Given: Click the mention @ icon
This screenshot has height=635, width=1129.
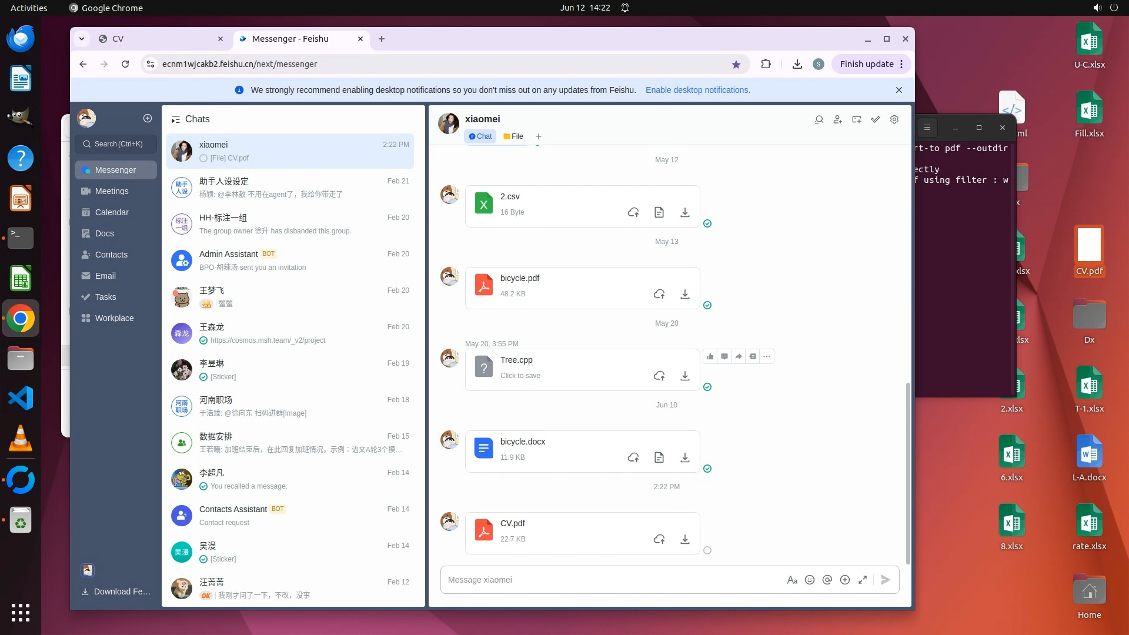Looking at the screenshot, I should pyautogui.click(x=827, y=580).
